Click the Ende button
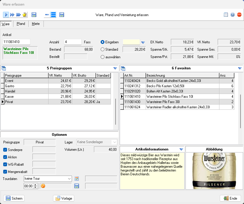 [x=230, y=198]
